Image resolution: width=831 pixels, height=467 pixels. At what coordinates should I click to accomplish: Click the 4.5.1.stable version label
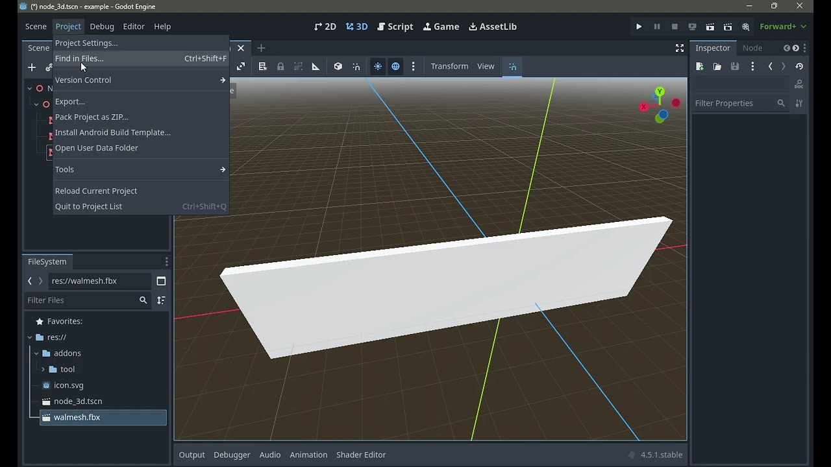tap(662, 455)
